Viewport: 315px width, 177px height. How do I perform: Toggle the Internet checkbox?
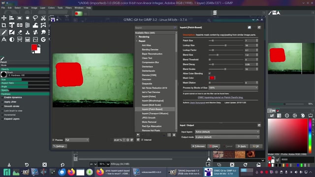pos(142,140)
